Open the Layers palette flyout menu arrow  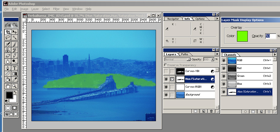[217, 54]
